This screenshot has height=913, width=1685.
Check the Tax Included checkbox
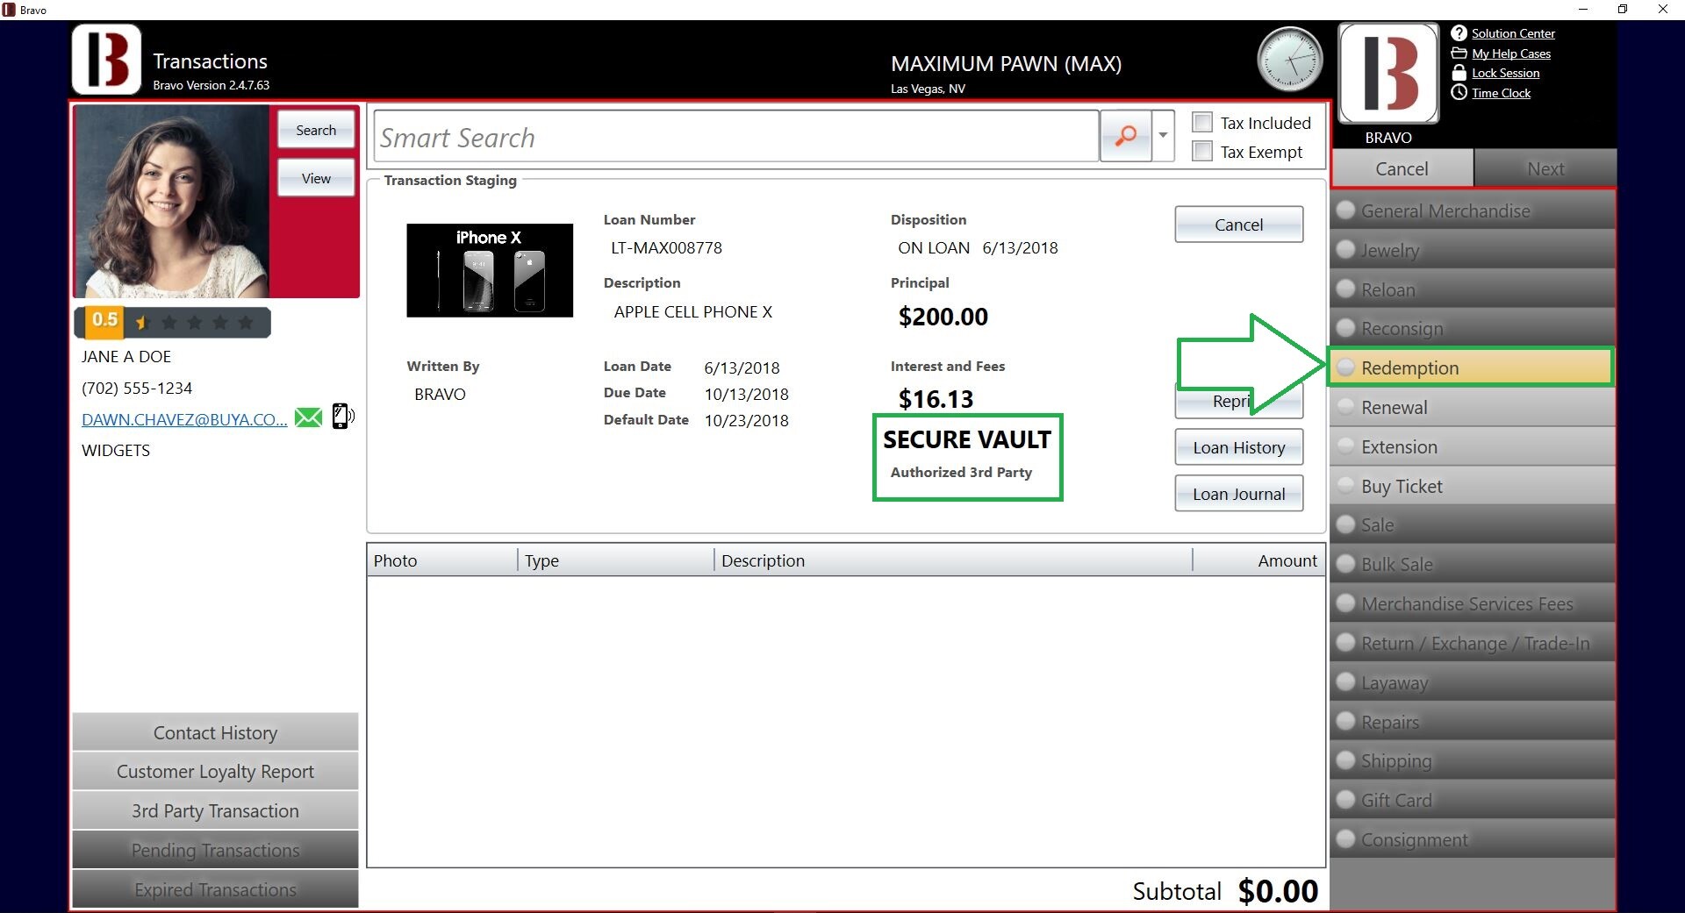[x=1202, y=123]
